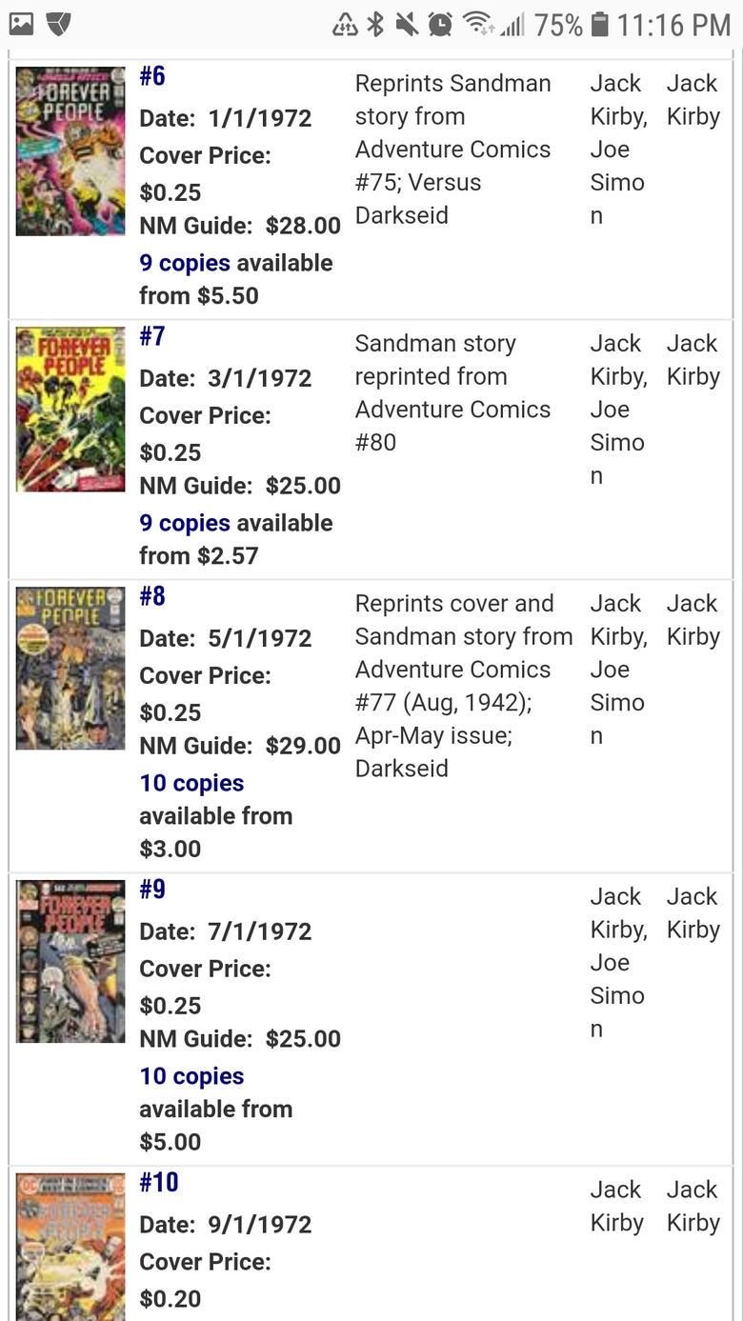
Task: View the Forever People #9 cover thumbnail
Action: click(70, 961)
